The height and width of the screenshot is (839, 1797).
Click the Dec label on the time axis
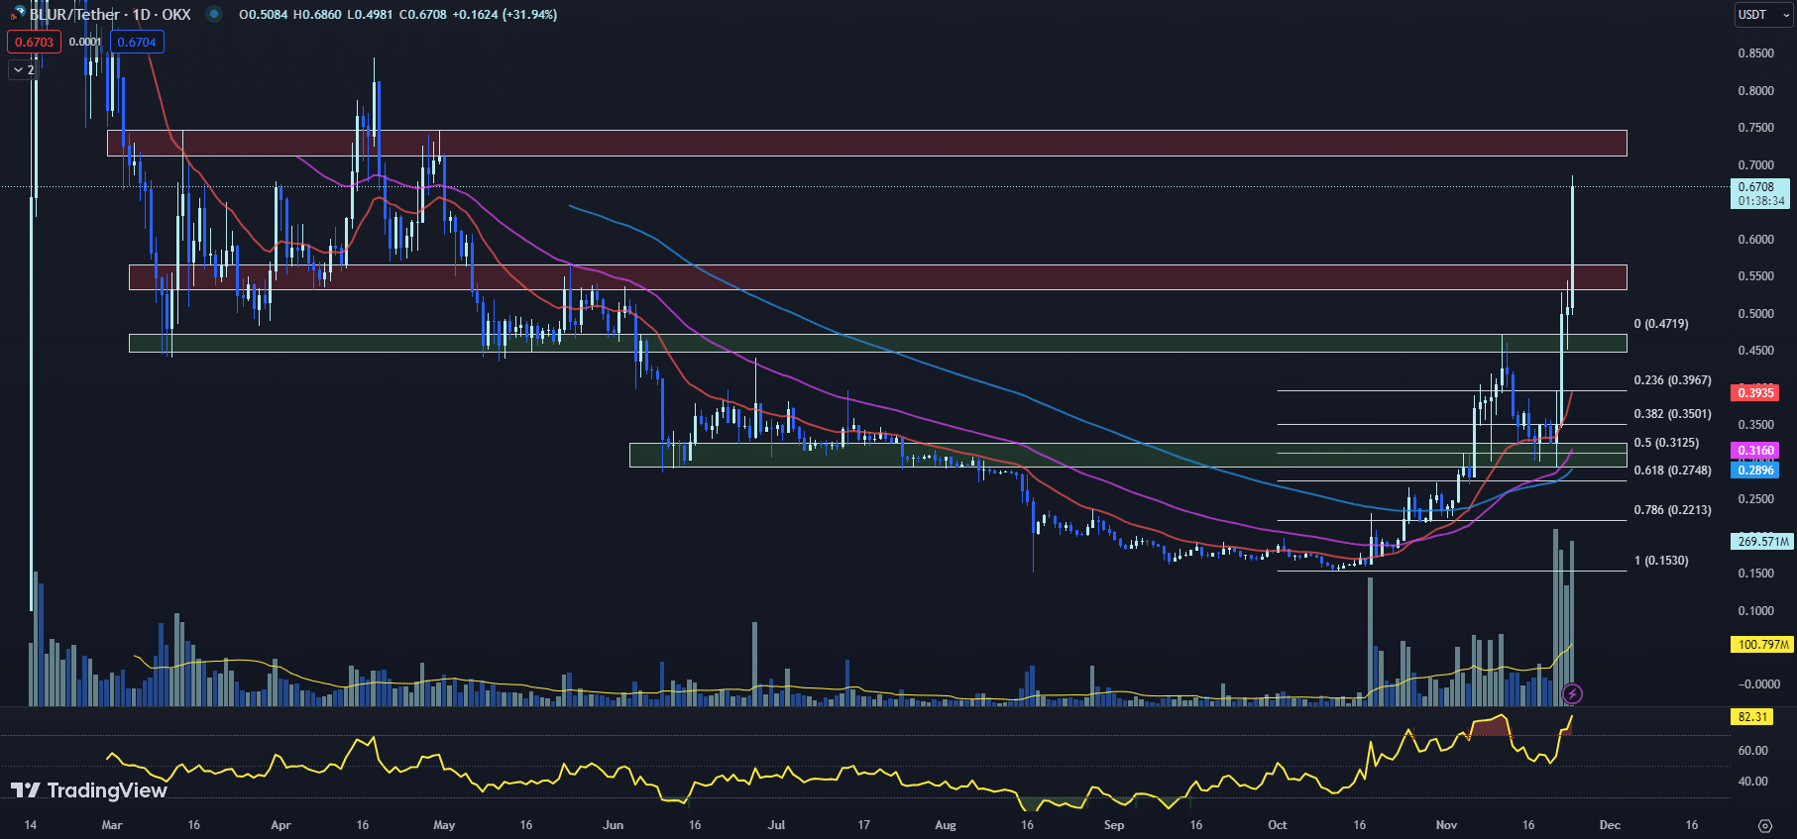coord(1610,825)
